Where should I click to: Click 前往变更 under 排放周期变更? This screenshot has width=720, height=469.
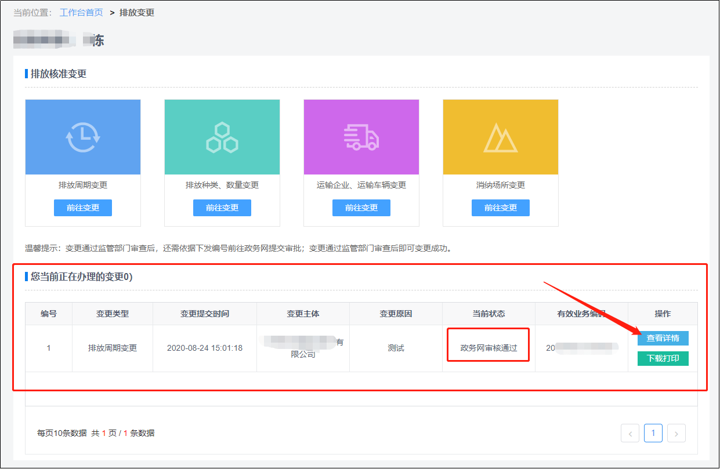[x=83, y=208]
